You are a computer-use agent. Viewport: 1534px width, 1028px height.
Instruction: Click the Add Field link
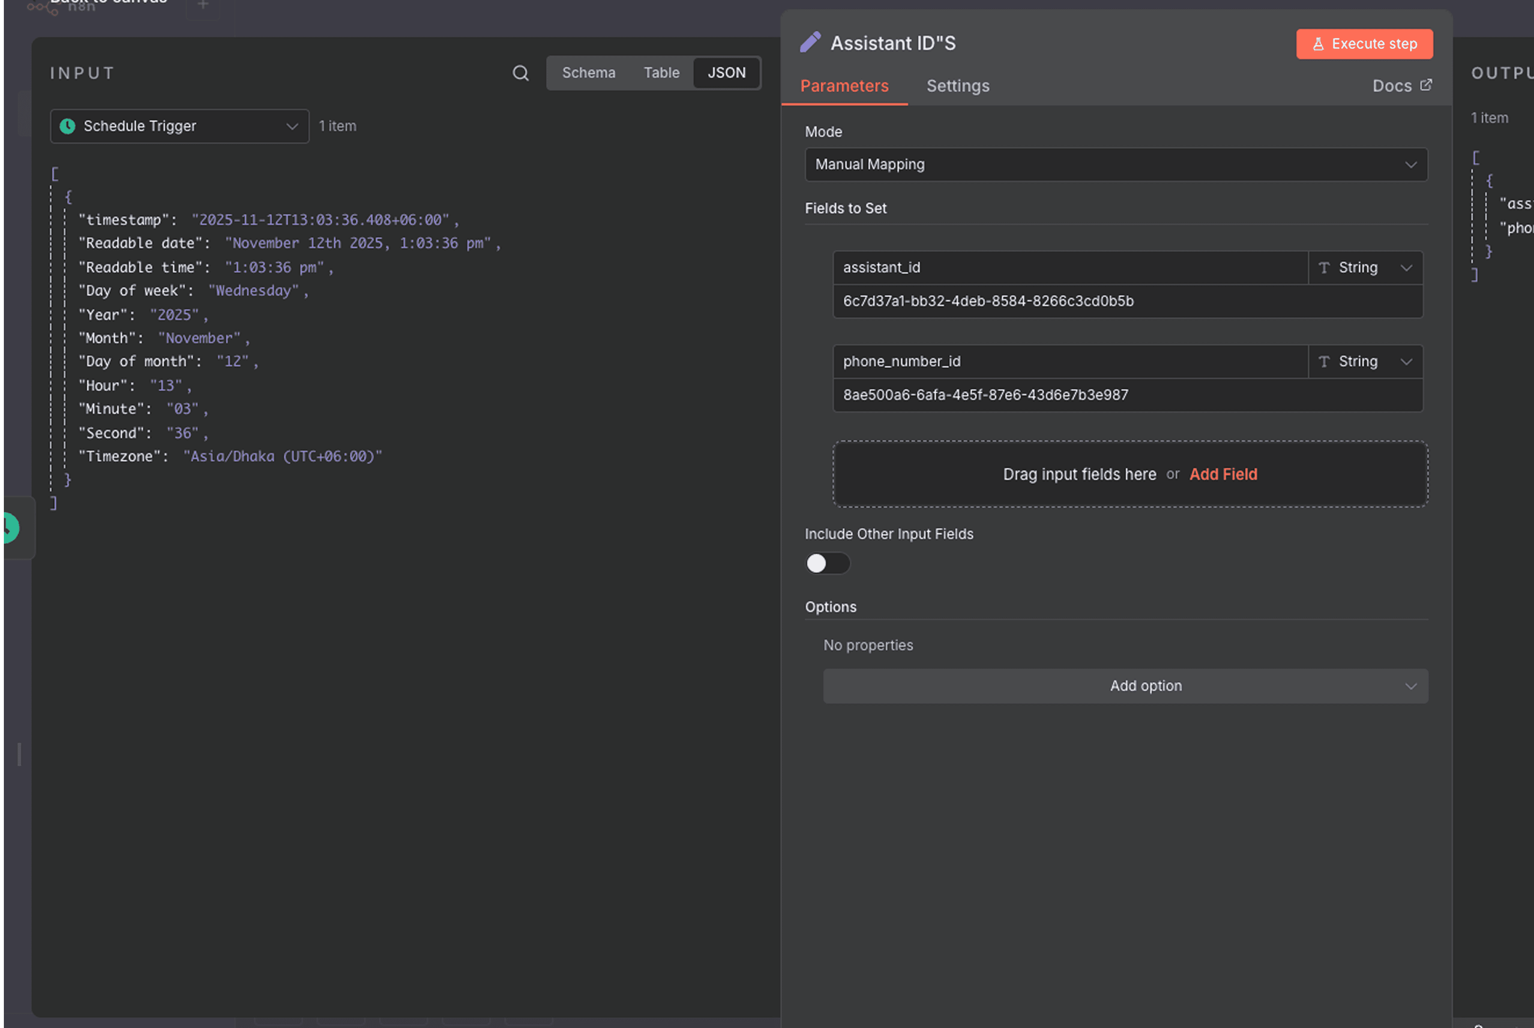[1223, 474]
